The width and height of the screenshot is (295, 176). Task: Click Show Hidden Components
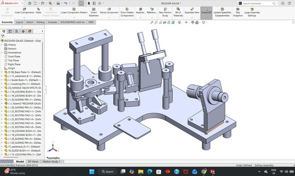click(127, 12)
